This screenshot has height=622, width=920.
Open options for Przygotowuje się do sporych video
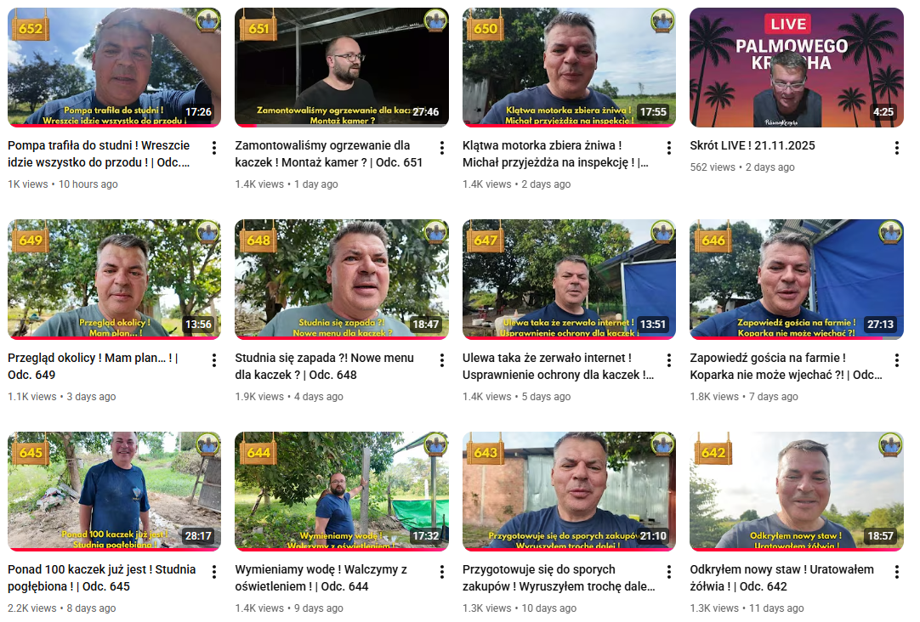coord(669,572)
